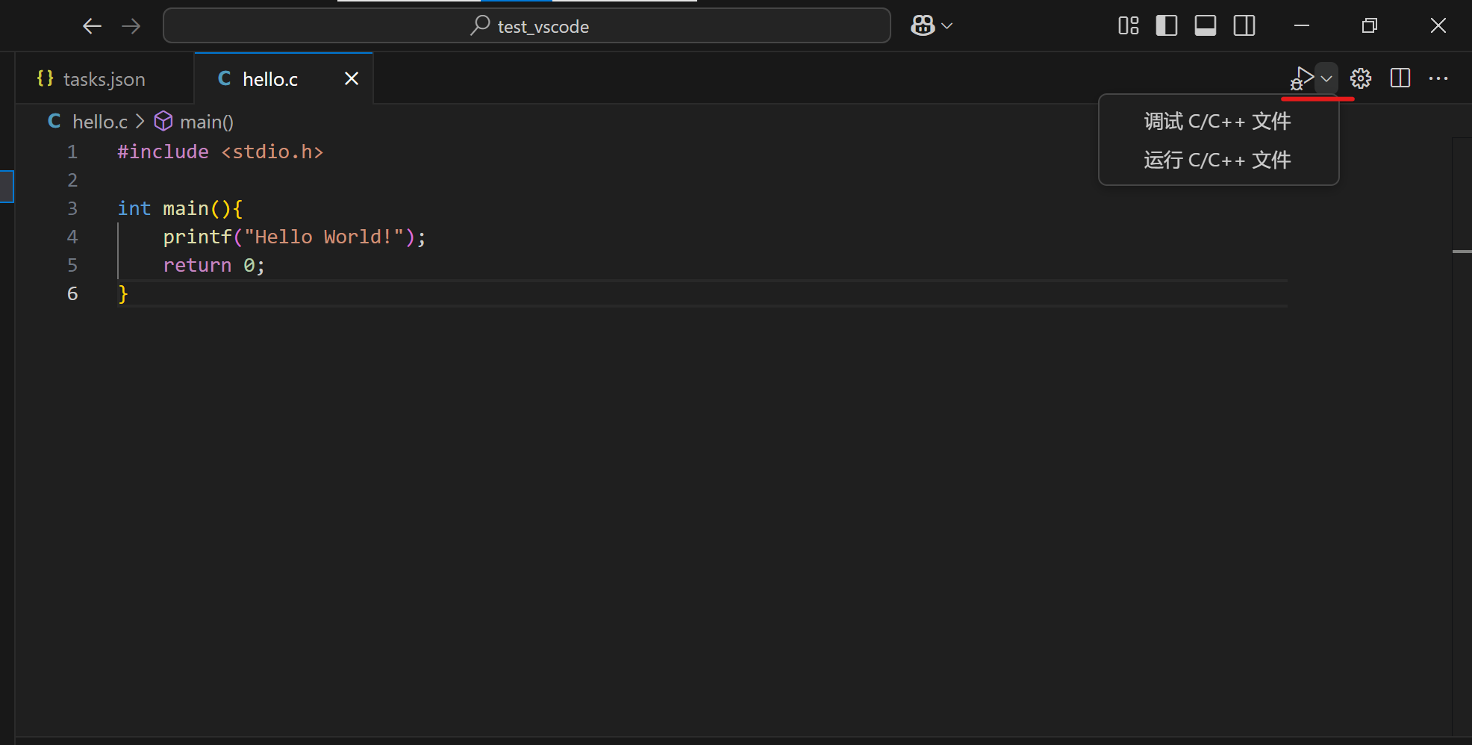
Task: Click the navigate forward arrow
Action: [131, 25]
